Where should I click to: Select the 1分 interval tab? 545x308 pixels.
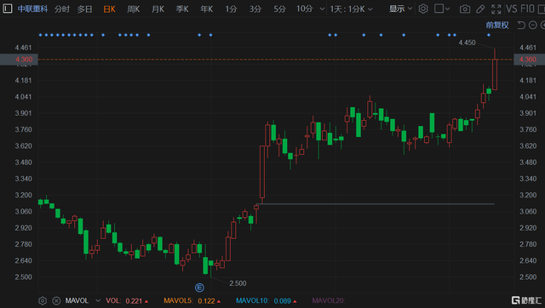(x=231, y=9)
